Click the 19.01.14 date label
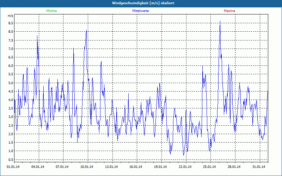The width and height of the screenshot is (282, 176). coord(160,167)
